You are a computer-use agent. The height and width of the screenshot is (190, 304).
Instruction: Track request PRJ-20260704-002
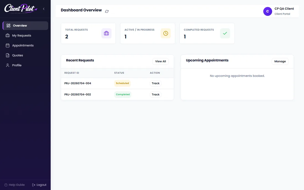156,94
